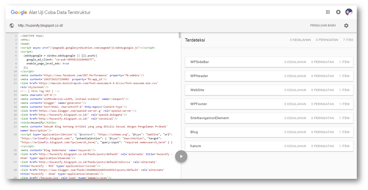Click the enable_page_level_ads code line
Viewport: 368px width, 190px height.
tap(48, 64)
